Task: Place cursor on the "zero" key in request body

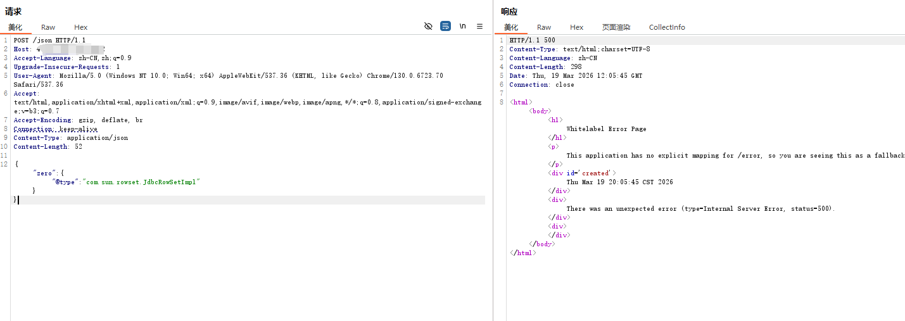Action: click(42, 173)
